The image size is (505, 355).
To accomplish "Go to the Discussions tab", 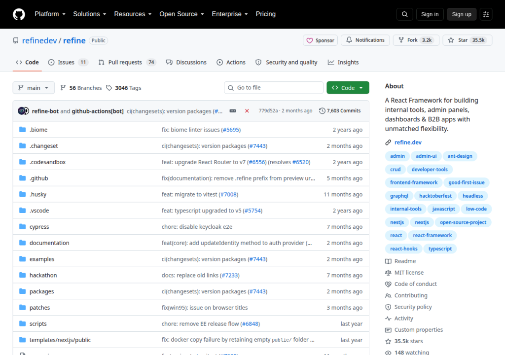I will pyautogui.click(x=186, y=63).
